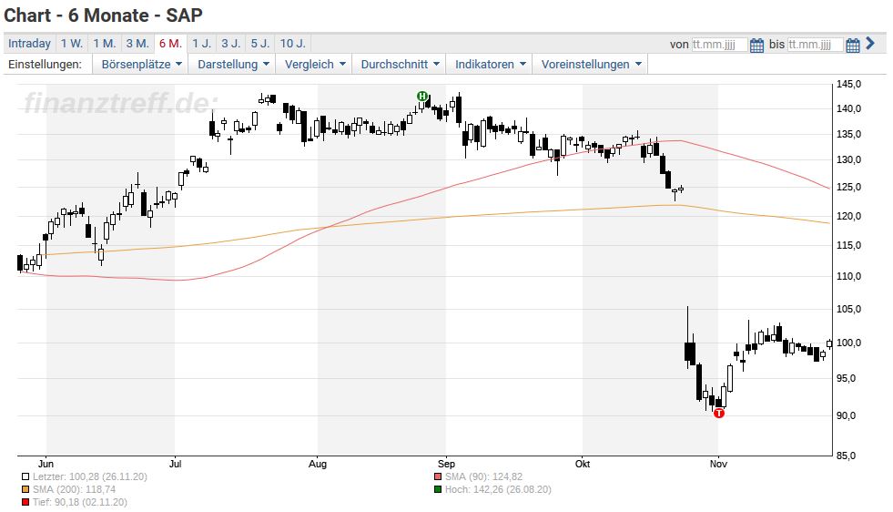Apply date range with the arrow button
Image resolution: width=893 pixels, height=512 pixels.
[x=870, y=44]
